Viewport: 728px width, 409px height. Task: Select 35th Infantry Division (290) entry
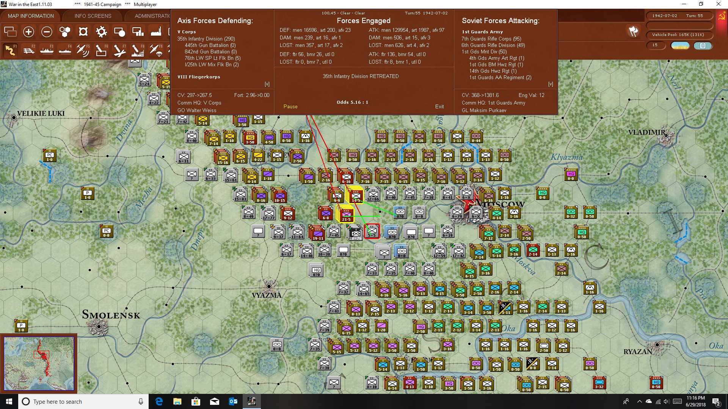[x=206, y=39]
